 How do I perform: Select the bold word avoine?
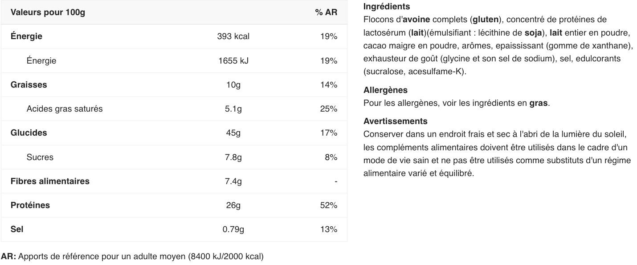416,19
